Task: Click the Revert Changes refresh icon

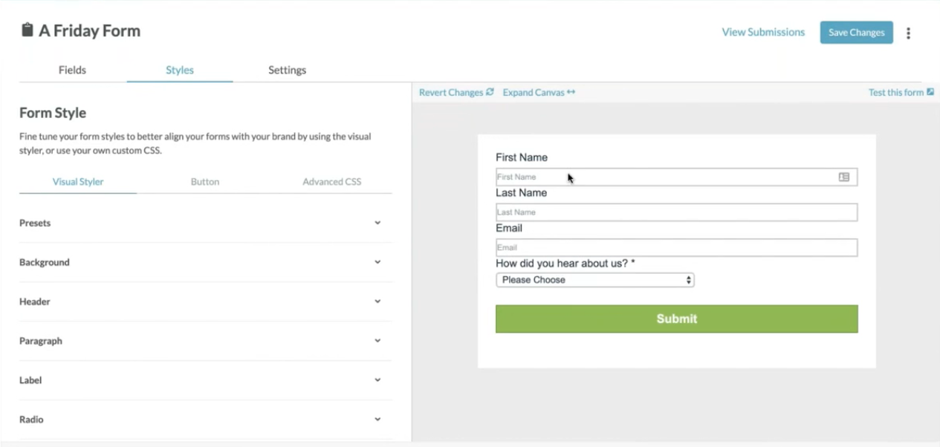Action: (x=490, y=92)
